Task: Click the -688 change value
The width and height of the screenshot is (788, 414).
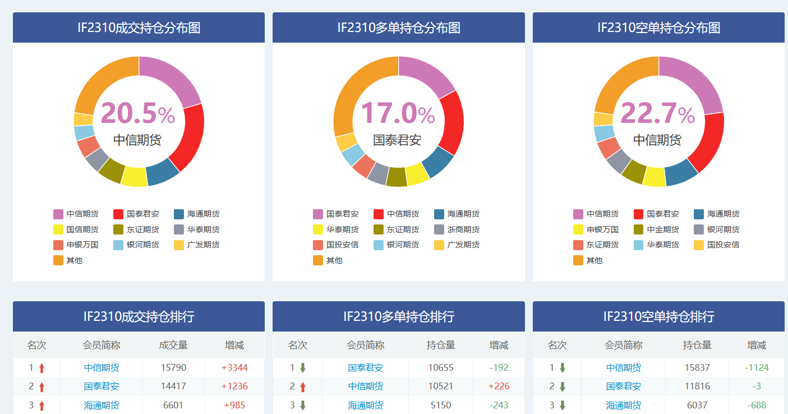Action: pos(757,405)
